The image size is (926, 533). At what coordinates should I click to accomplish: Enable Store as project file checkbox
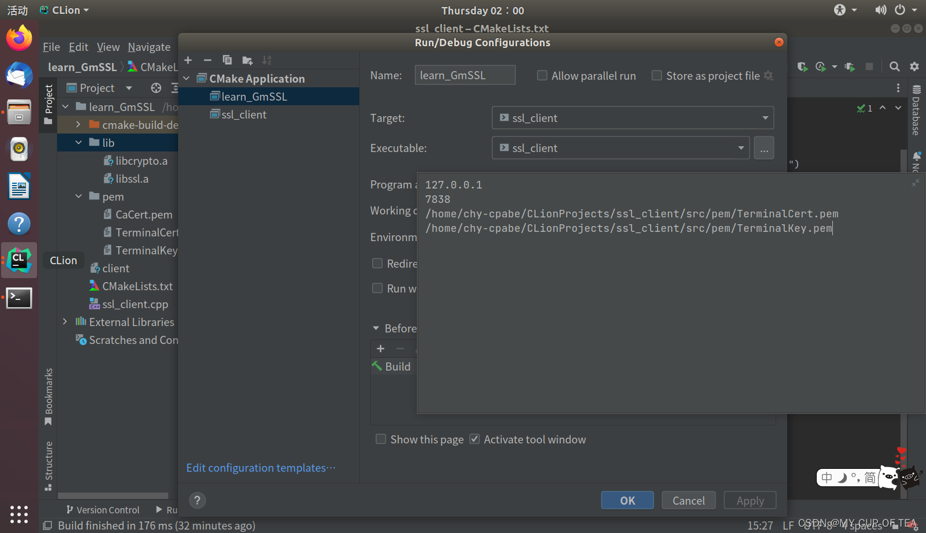point(656,76)
